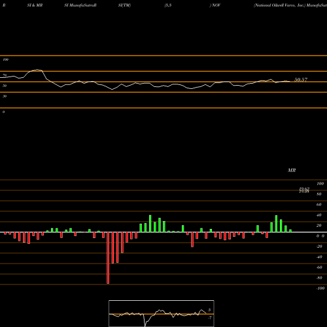Click 'National Oilwell Varco, Inc.' title text
Viewport: 327px width, 327px height.
pyautogui.click(x=279, y=5)
